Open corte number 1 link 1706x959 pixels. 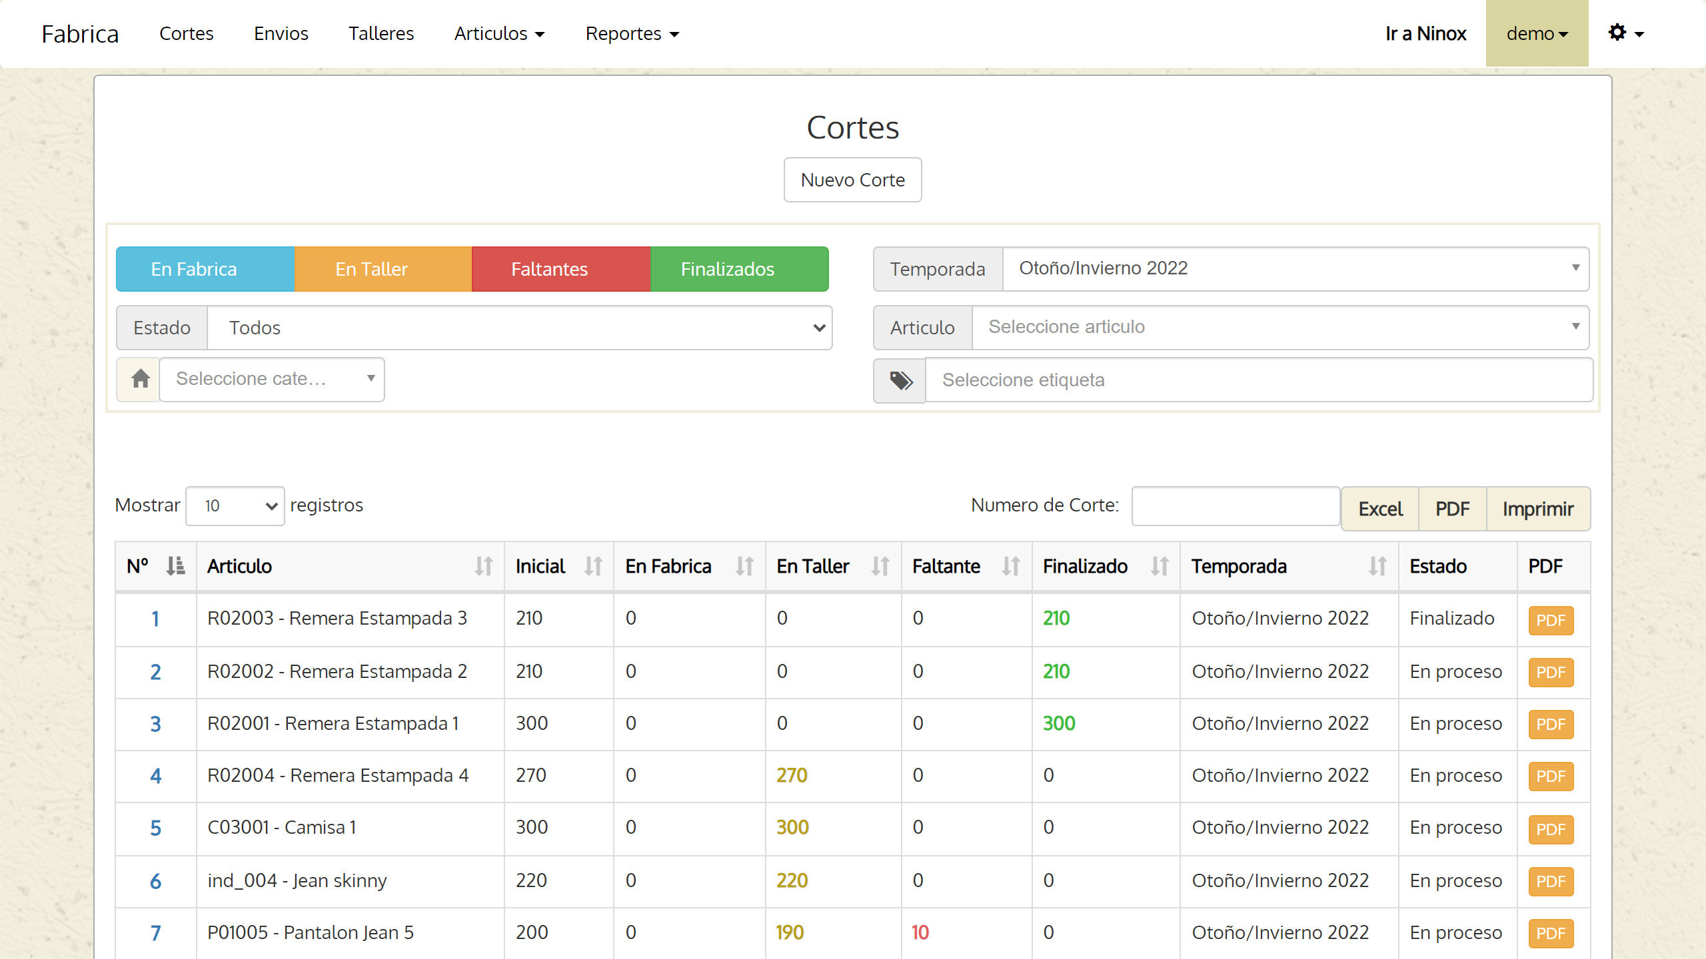(155, 619)
